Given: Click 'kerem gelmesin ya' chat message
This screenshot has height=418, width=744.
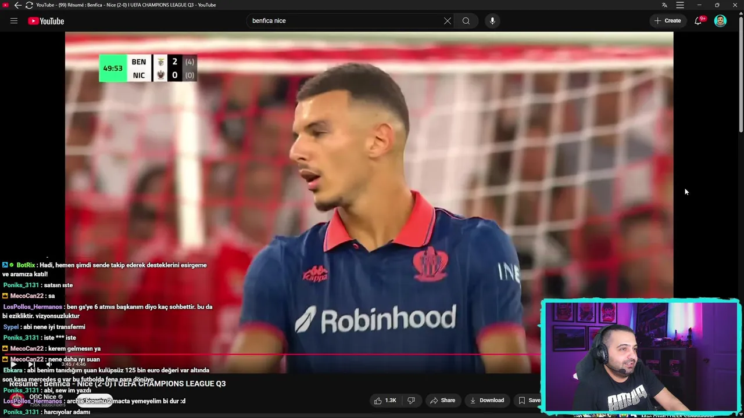Looking at the screenshot, I should coord(52,348).
